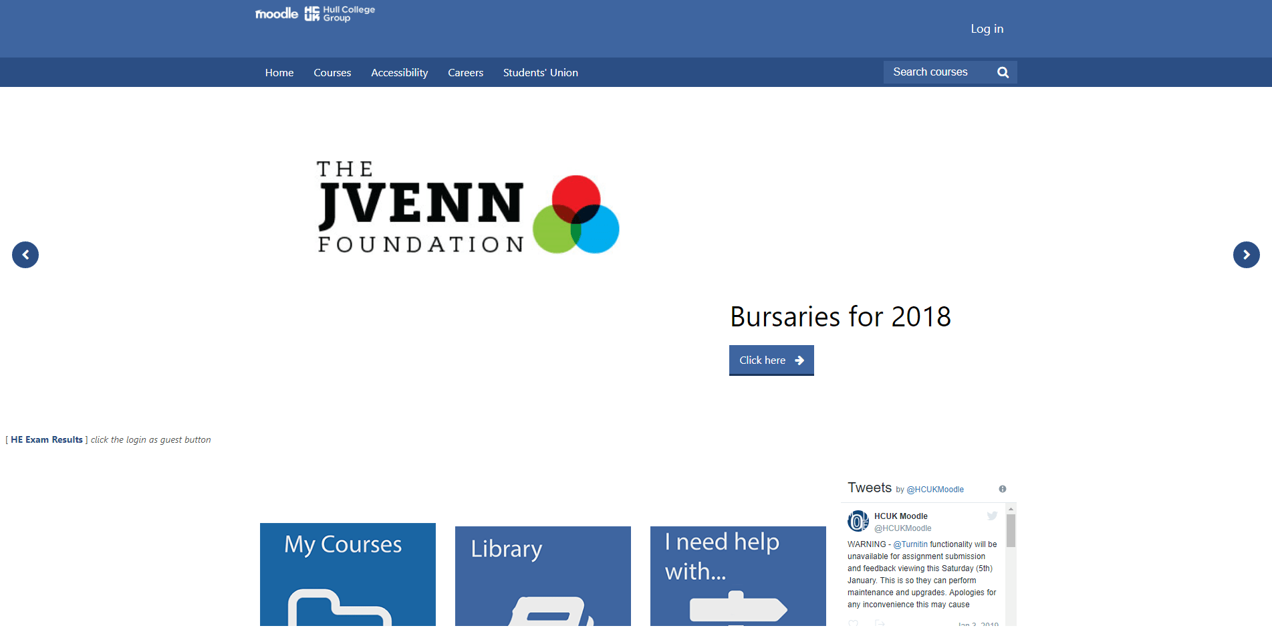
Task: Click the Log in link
Action: click(987, 29)
